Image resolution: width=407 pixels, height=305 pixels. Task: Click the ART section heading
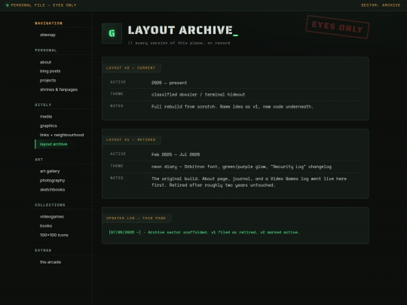tap(39, 160)
